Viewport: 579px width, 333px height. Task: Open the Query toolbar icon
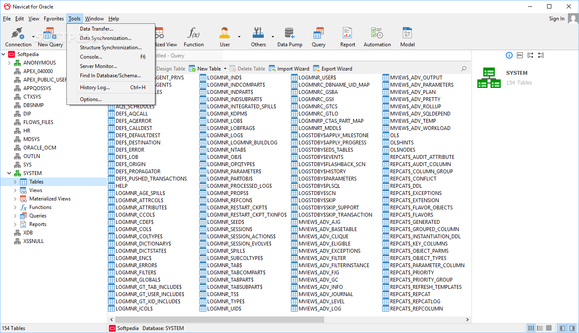(318, 37)
